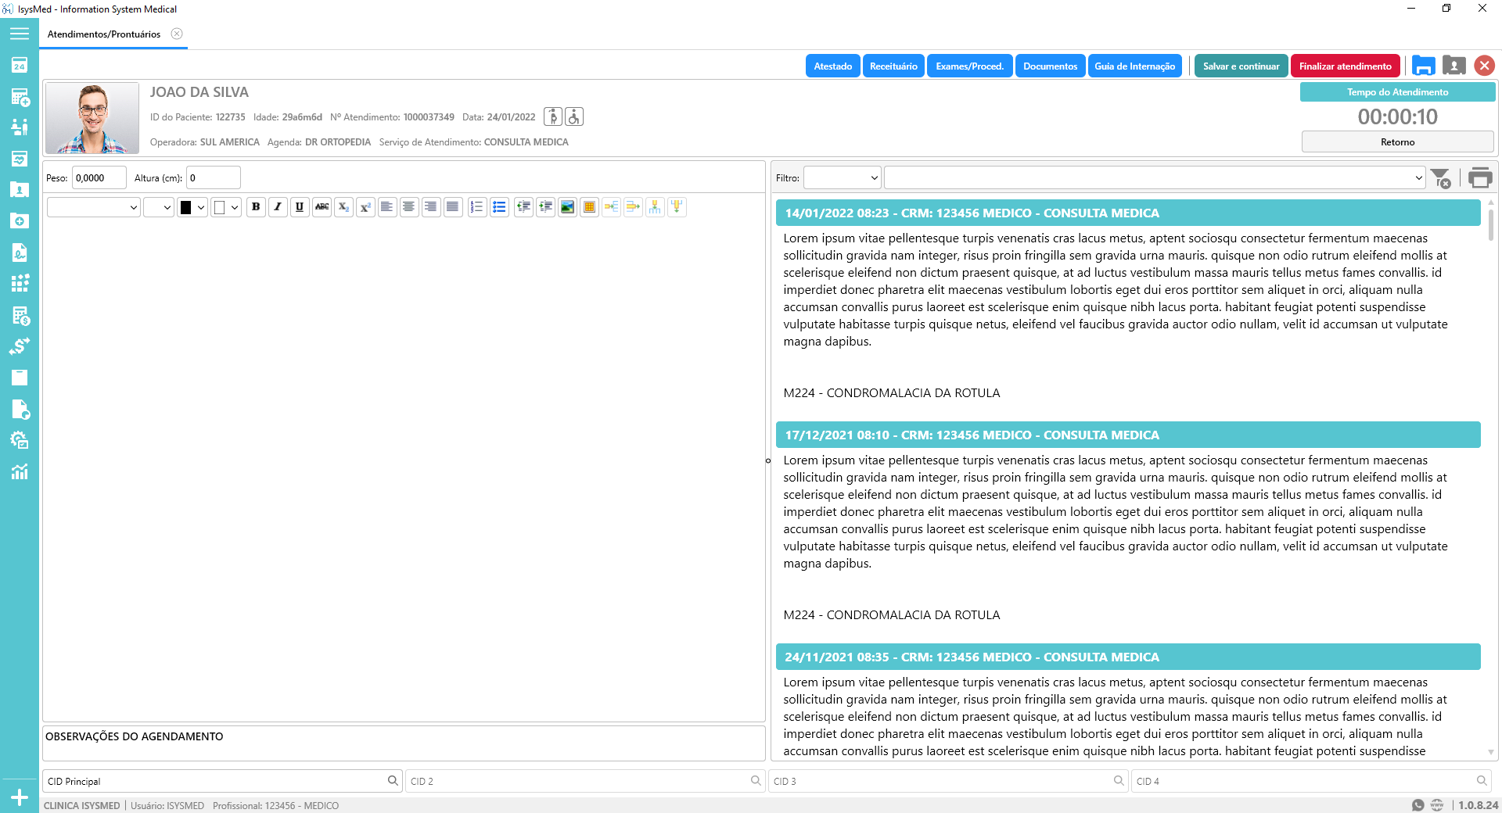Click the WhatsApp icon in status bar
This screenshot has height=813, width=1502.
click(x=1418, y=805)
